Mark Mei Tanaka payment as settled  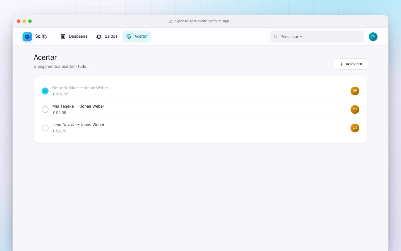pos(45,109)
